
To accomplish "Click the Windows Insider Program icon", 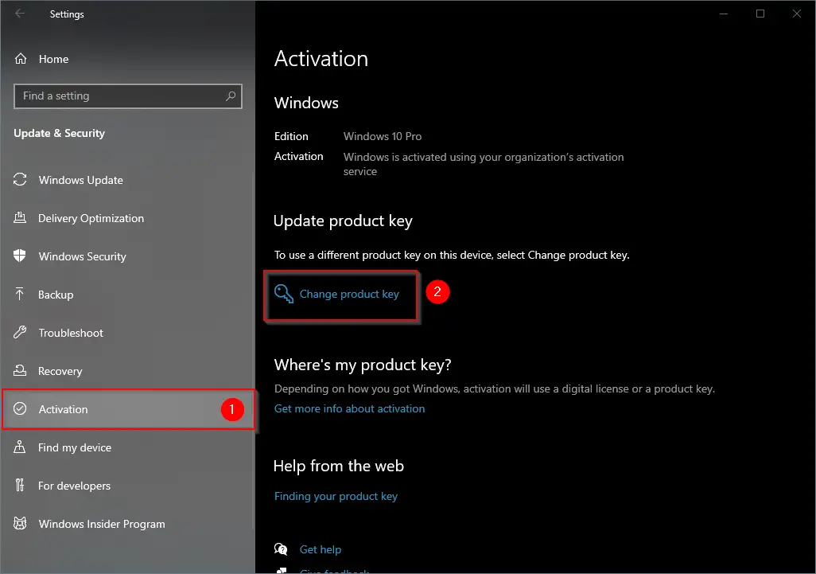I will coord(20,524).
